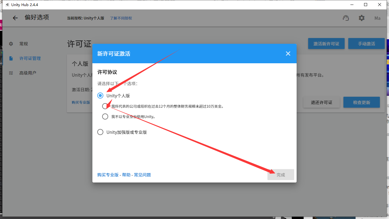389x219 pixels.
Task: Close the 新许可证激活 dialog with the X
Action: [x=288, y=53]
